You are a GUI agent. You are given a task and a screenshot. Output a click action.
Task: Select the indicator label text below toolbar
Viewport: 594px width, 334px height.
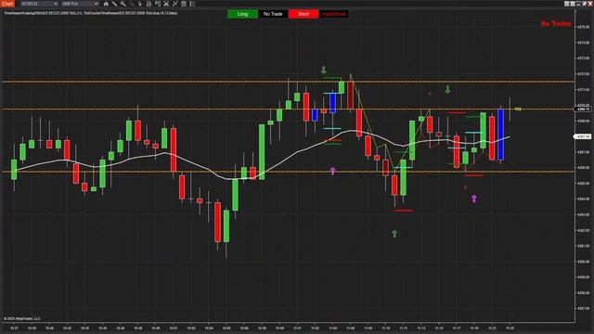point(91,13)
